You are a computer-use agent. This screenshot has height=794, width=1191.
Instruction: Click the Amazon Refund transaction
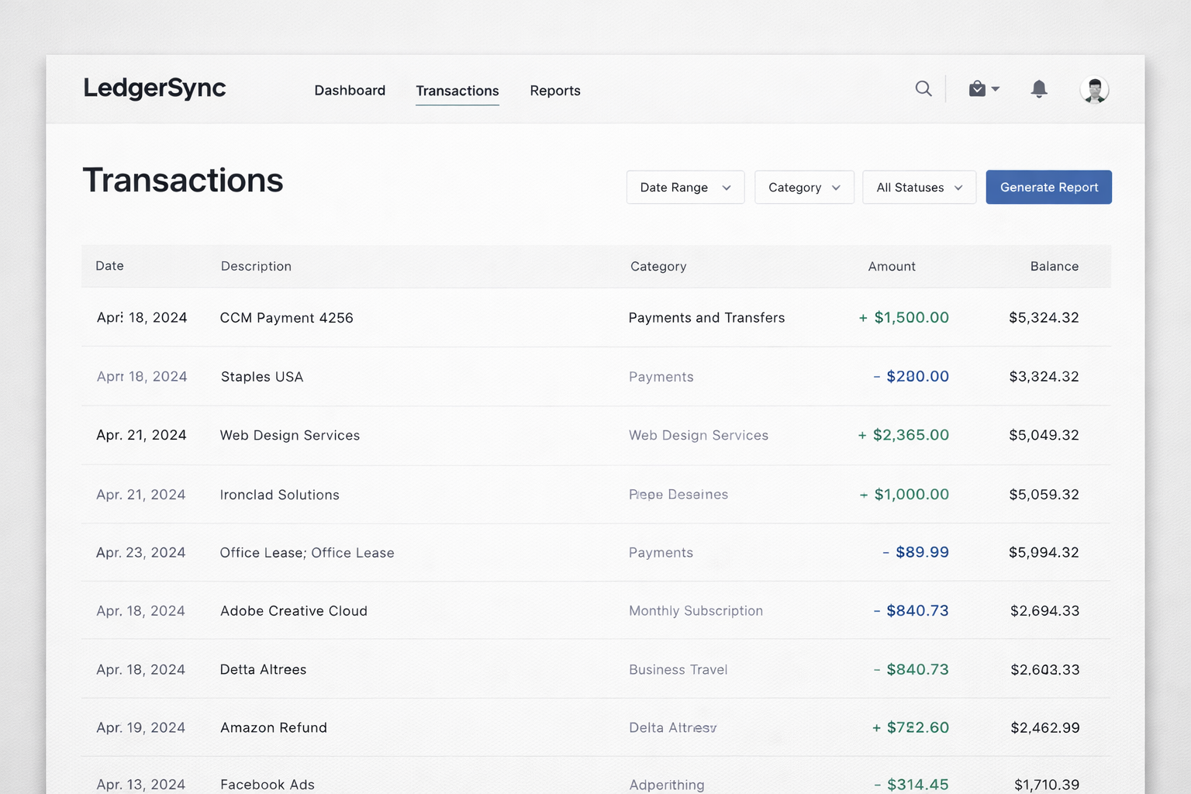click(x=274, y=728)
